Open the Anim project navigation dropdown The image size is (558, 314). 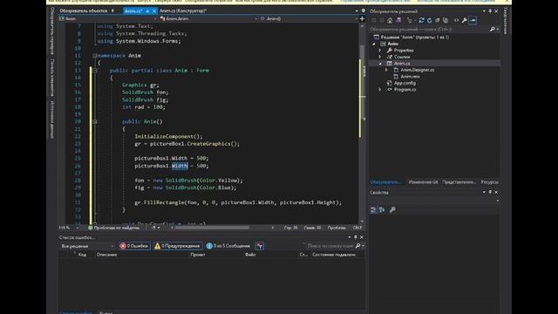click(x=155, y=18)
